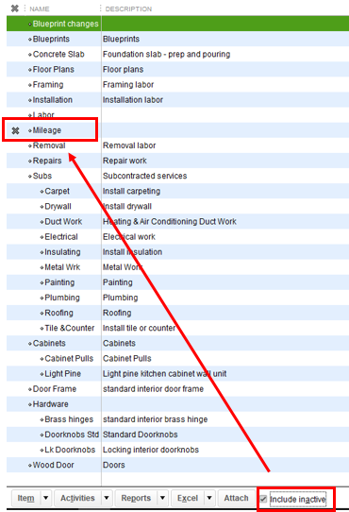Click description 'Doors'
Screen dimensions: 349x512
point(114,465)
